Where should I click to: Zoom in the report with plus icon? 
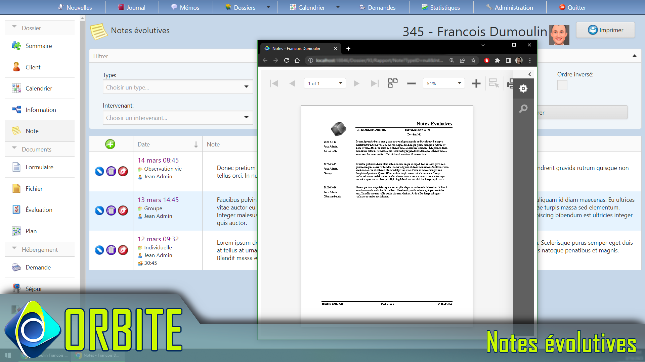[x=476, y=83]
